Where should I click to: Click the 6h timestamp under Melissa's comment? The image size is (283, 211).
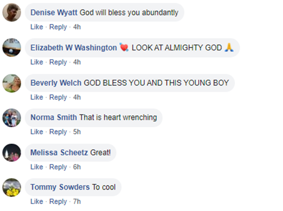pos(77,167)
